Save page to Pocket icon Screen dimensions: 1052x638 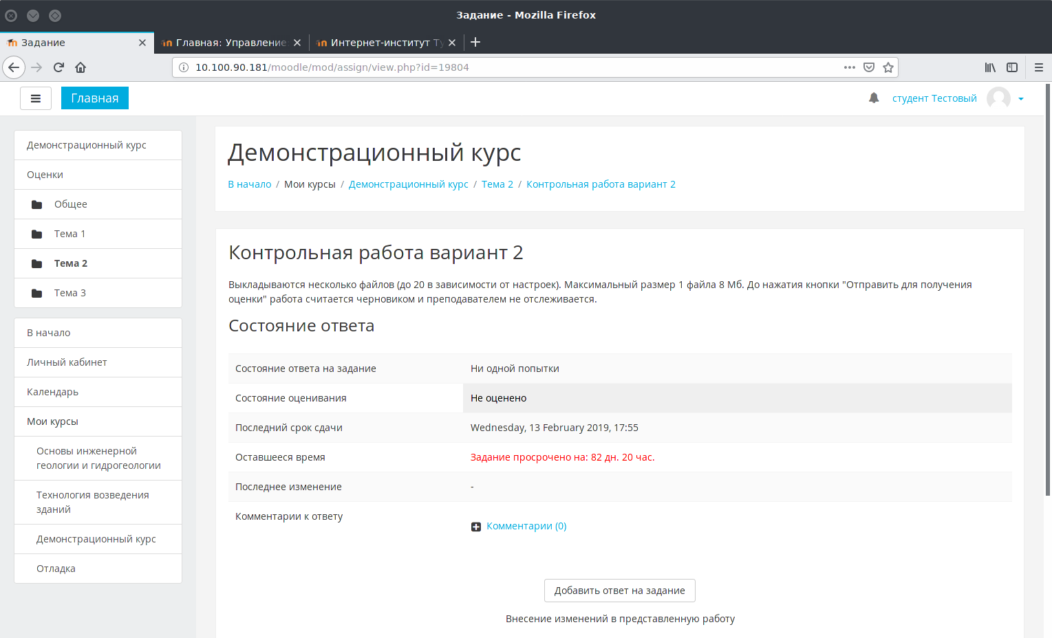point(869,67)
